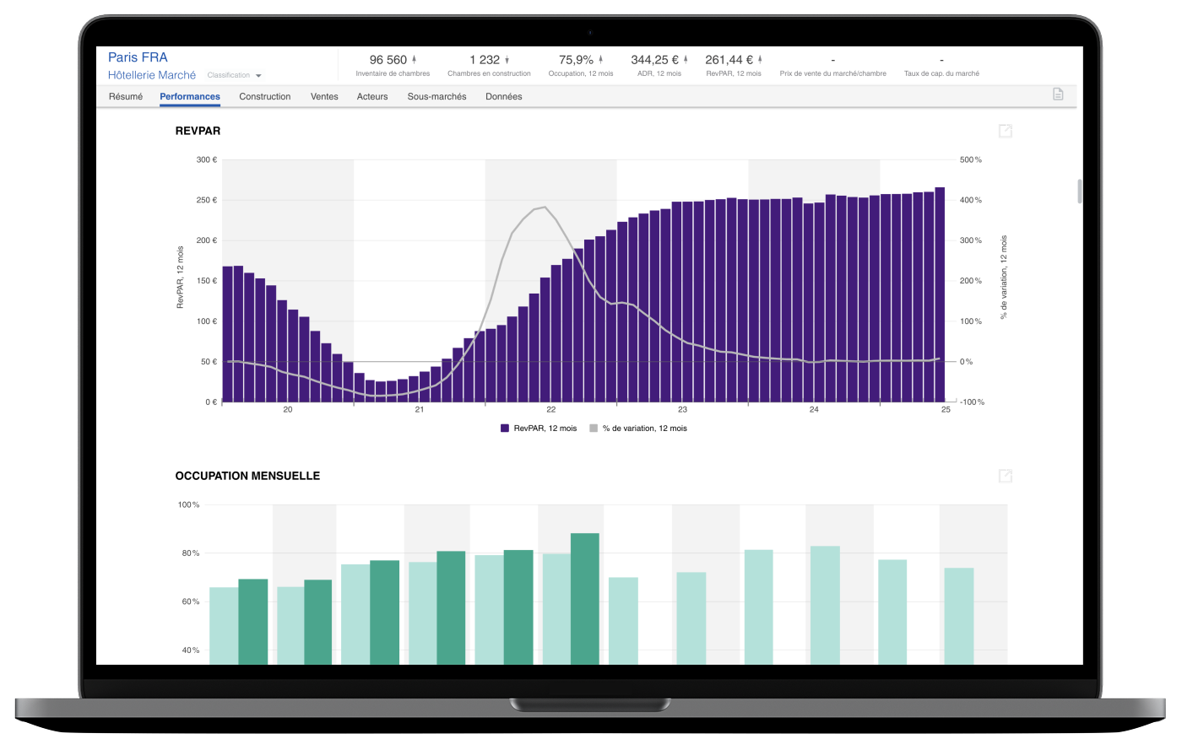1182x755 pixels.
Task: Select the Données tab
Action: point(503,97)
